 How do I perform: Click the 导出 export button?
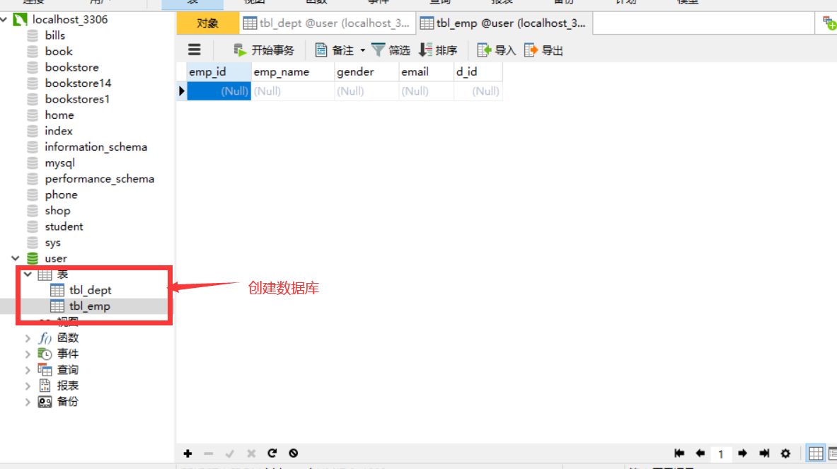click(x=543, y=50)
